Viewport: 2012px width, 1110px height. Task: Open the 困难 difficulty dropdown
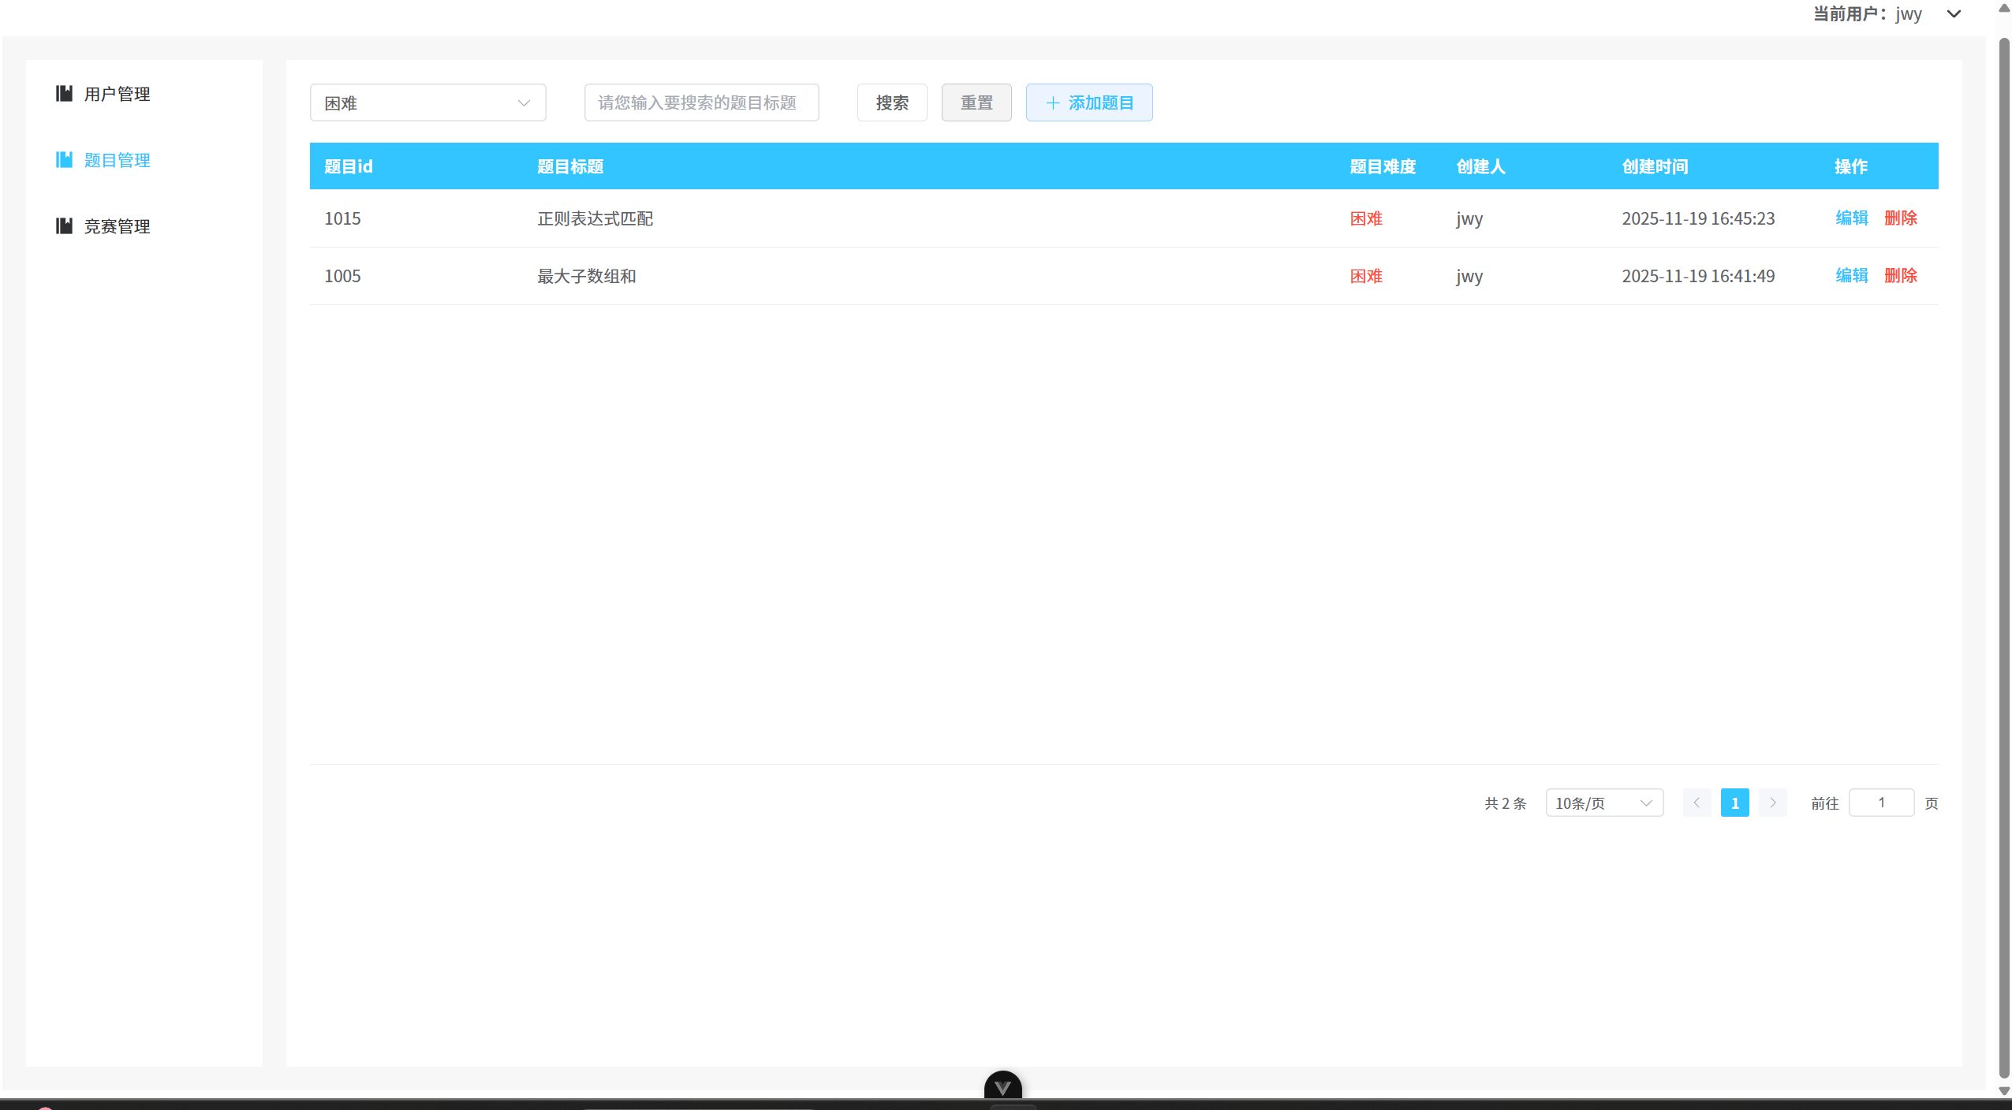point(427,102)
